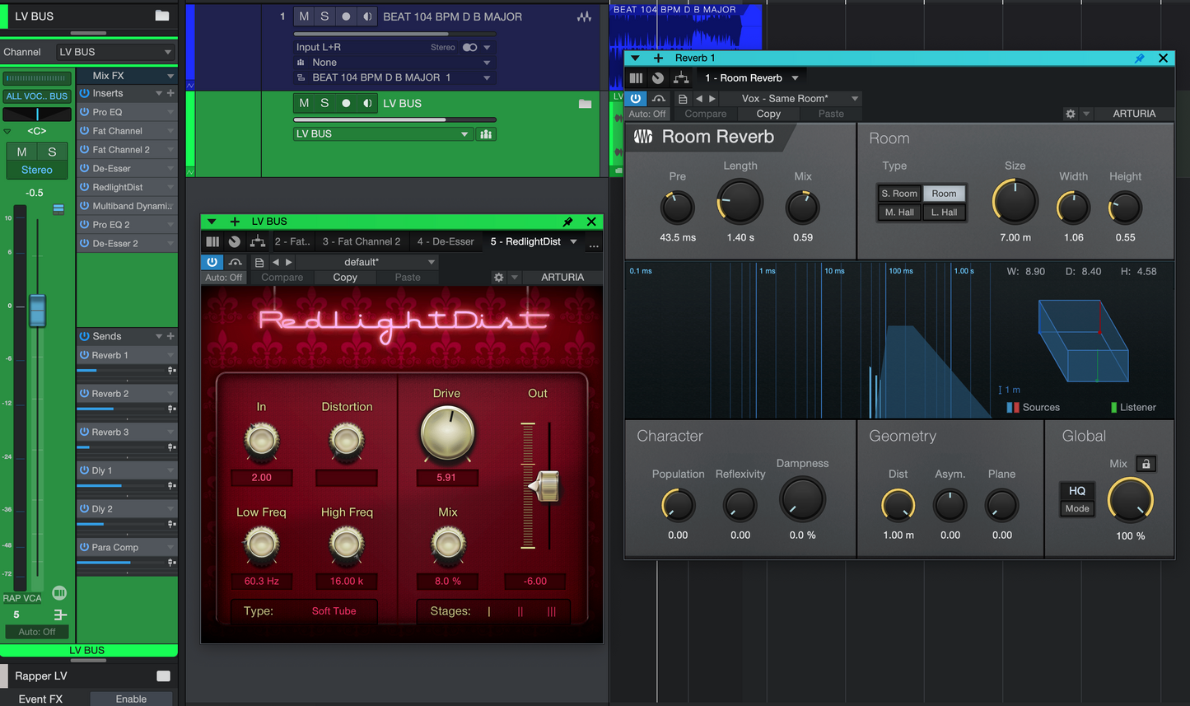The height and width of the screenshot is (706, 1190).
Task: Click Stereo mode button on channel
Action: point(37,170)
